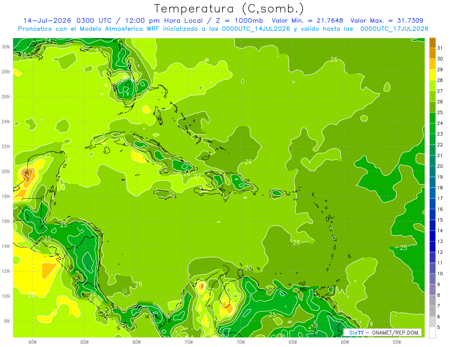Click legend value 26

(440, 102)
